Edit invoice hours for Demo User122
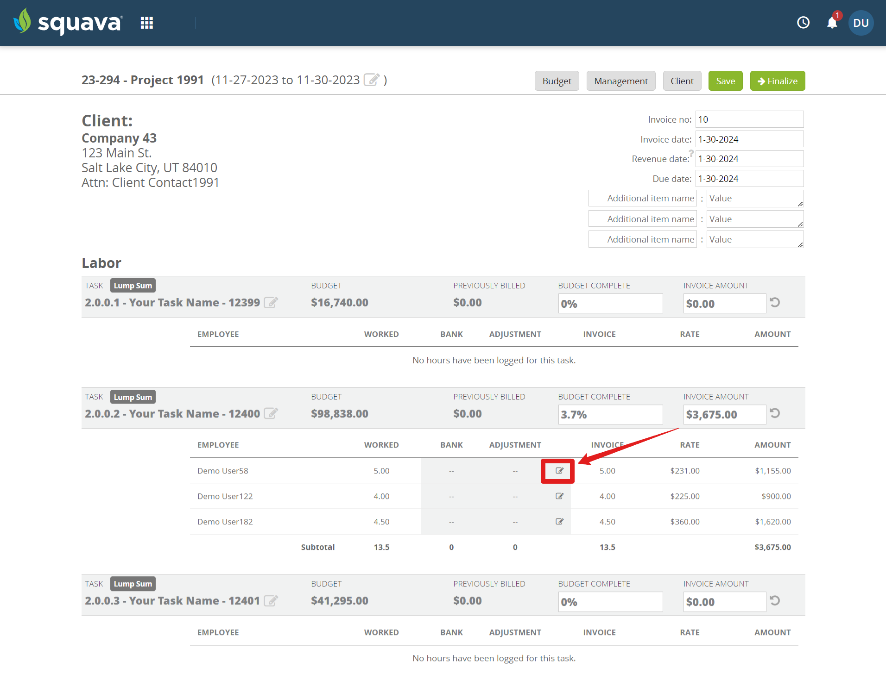886x673 pixels. [x=559, y=496]
